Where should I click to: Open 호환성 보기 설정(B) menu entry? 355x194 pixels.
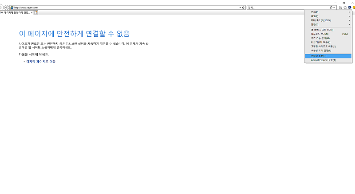[328, 50]
